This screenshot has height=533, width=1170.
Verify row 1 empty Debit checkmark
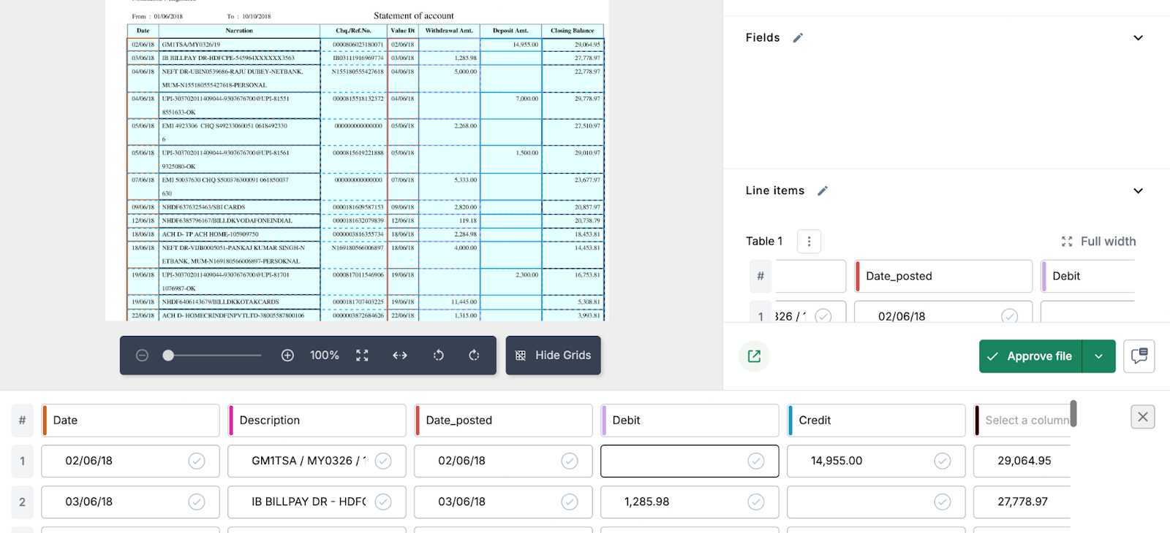point(756,461)
